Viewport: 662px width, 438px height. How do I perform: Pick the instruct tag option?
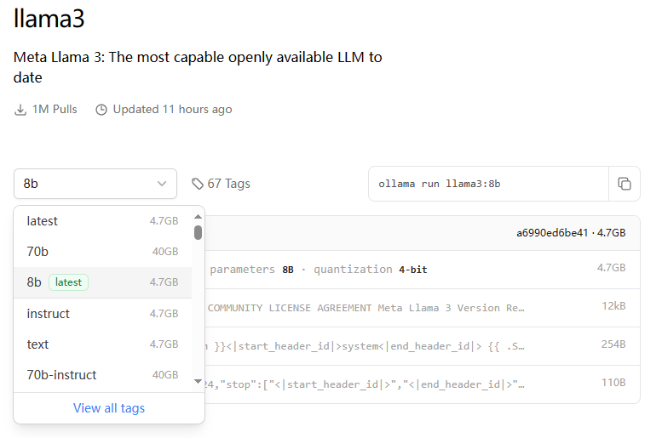[x=102, y=314]
